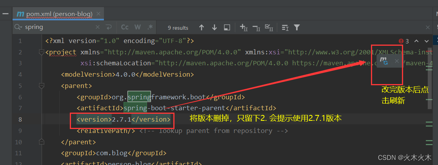Toggle Match Case (Cc) option

[x=125, y=27]
